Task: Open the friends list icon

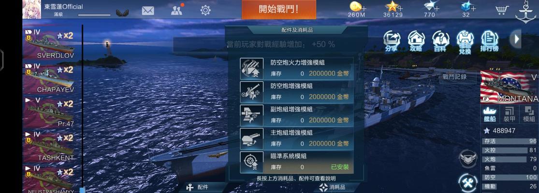Action: click(177, 11)
